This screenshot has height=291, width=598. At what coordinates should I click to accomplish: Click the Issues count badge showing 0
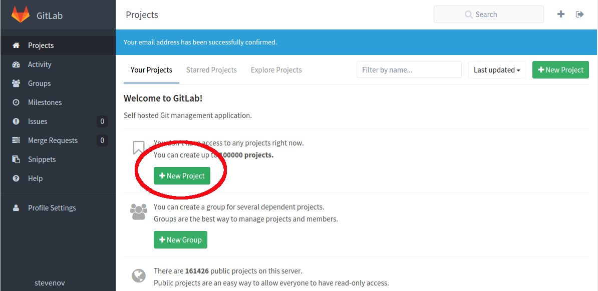pyautogui.click(x=102, y=121)
